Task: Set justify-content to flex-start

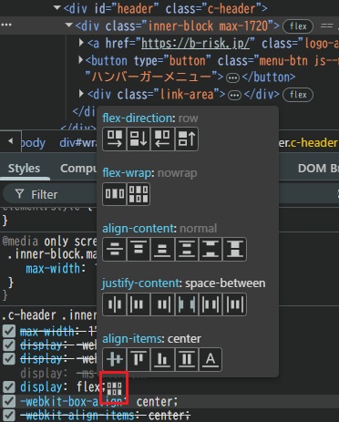Action: (139, 304)
